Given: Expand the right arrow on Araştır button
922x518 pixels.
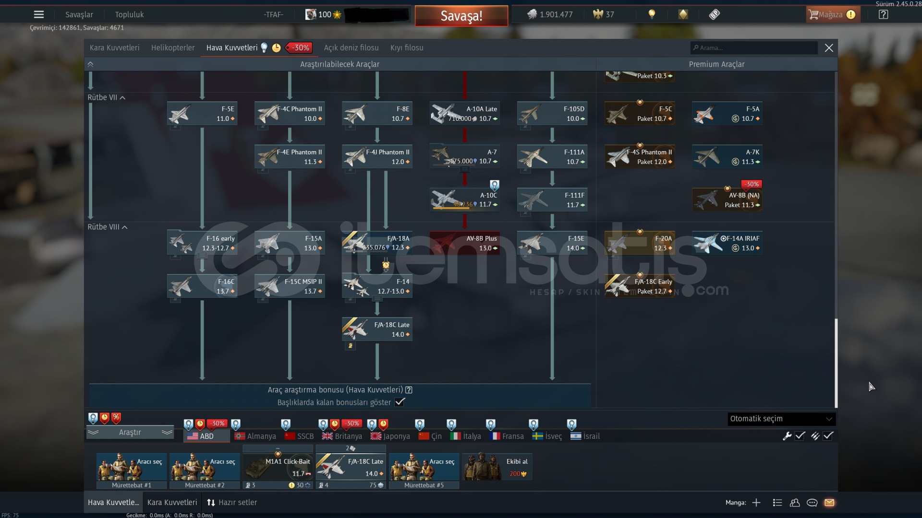Looking at the screenshot, I should coord(167,432).
